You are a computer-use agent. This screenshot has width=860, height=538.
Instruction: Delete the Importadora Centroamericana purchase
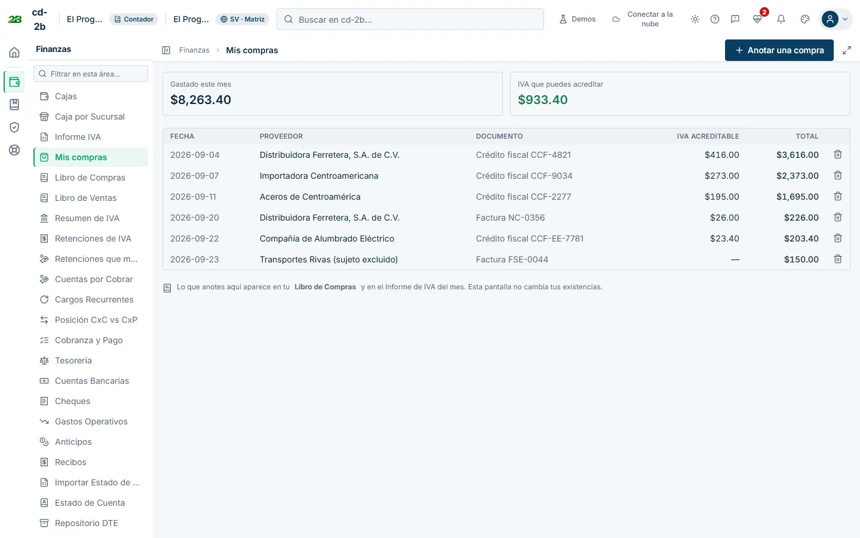pos(838,176)
